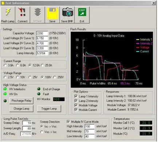Screen dimensions: 158x142
Task: Click the magenta 65.3 ms pulse width text
Action: coord(125,84)
